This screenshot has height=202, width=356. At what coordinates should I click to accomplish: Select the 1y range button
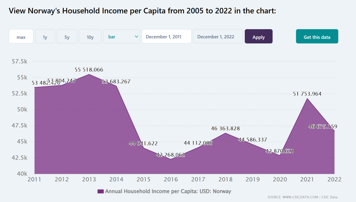(x=45, y=36)
